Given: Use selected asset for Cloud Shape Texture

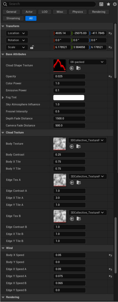Looking at the screenshot, I should (x=72, y=68).
